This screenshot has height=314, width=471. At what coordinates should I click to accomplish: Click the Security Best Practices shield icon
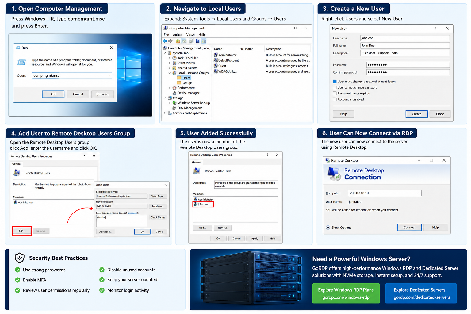click(x=20, y=258)
